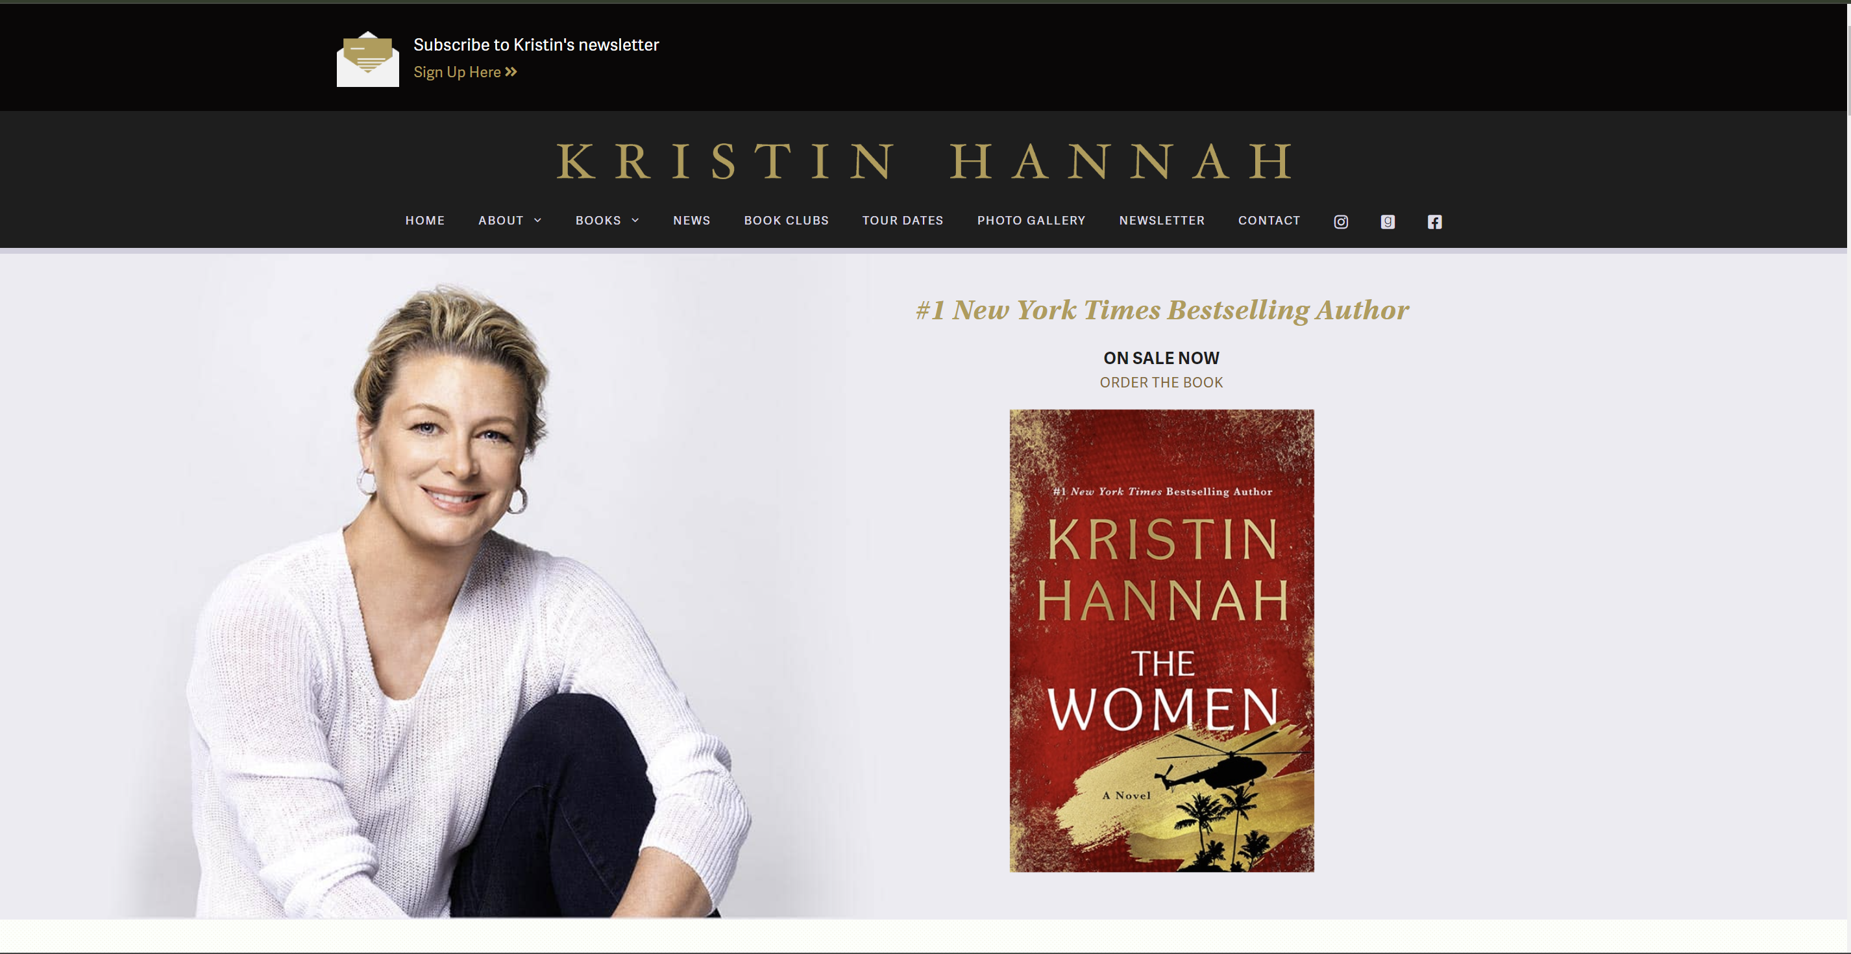1851x954 pixels.
Task: Open the Contact page
Action: 1269,221
